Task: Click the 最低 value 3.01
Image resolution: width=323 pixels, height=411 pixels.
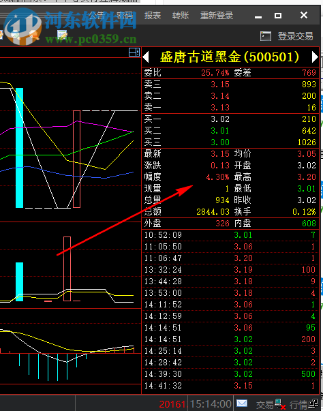Action: [307, 189]
